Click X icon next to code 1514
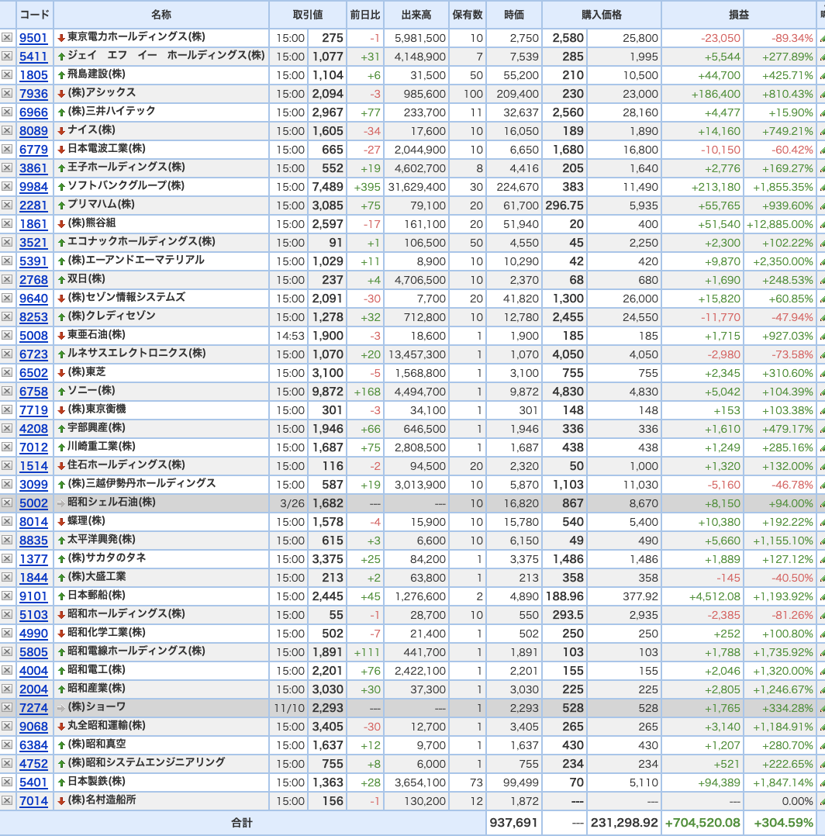Image resolution: width=825 pixels, height=836 pixels. pos(6,465)
